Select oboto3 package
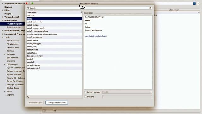This screenshot has width=202, height=114. point(54,59)
